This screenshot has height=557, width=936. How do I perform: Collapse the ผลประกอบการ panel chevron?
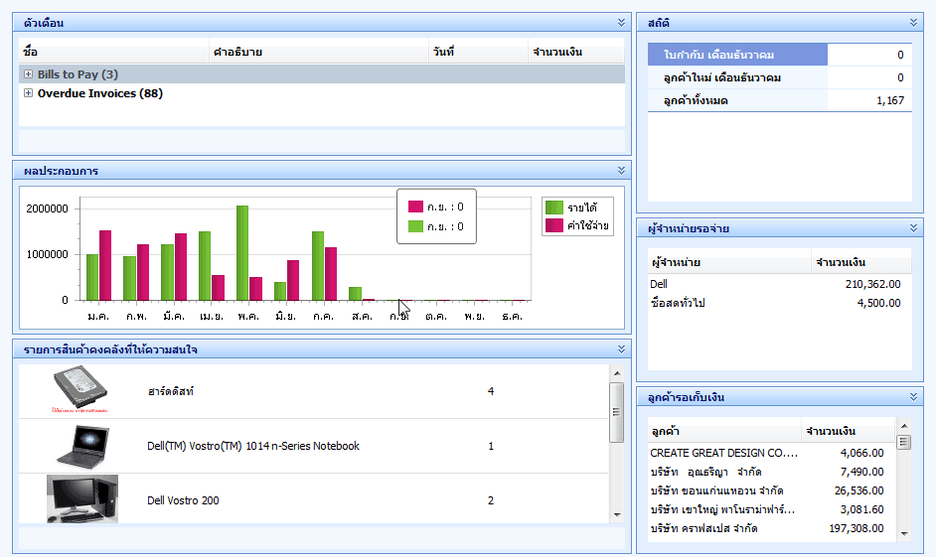click(x=622, y=171)
